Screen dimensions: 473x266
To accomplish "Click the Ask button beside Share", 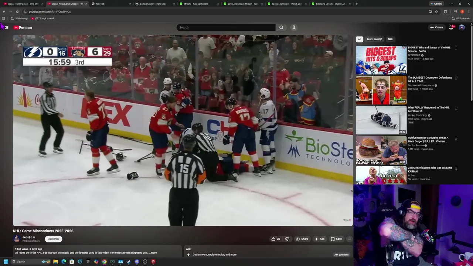I will pos(320,239).
